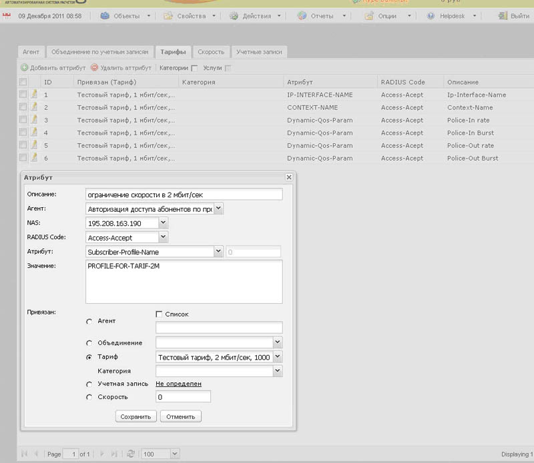The image size is (534, 463).
Task: Open the Subscriber-Profile-Name attribute dropdown
Action: click(x=218, y=252)
